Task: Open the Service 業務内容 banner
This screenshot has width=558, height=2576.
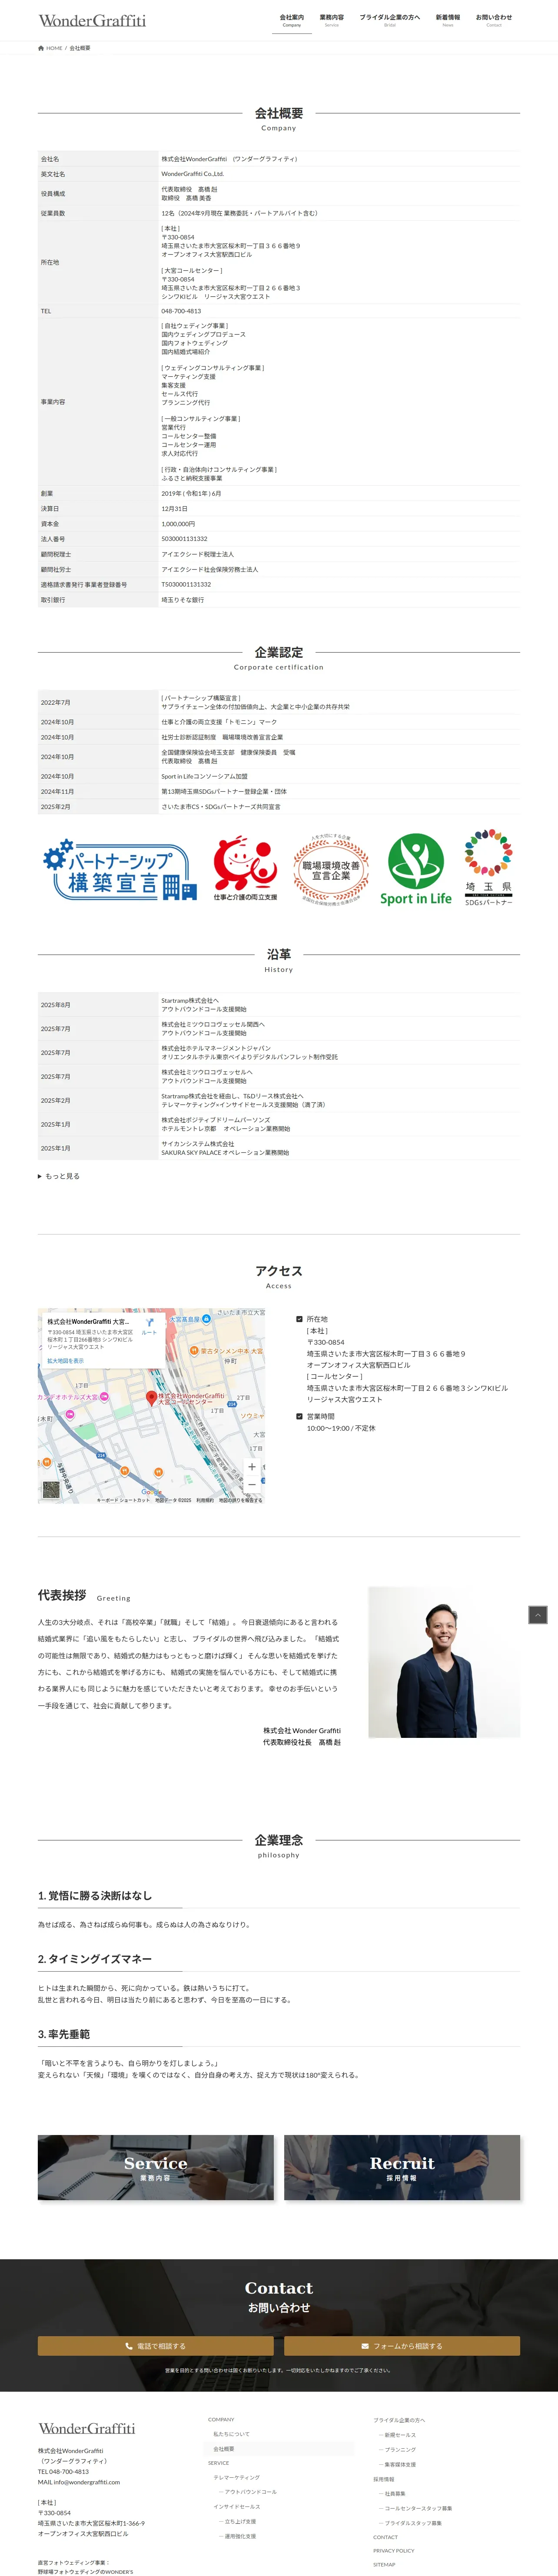Action: pyautogui.click(x=156, y=2167)
